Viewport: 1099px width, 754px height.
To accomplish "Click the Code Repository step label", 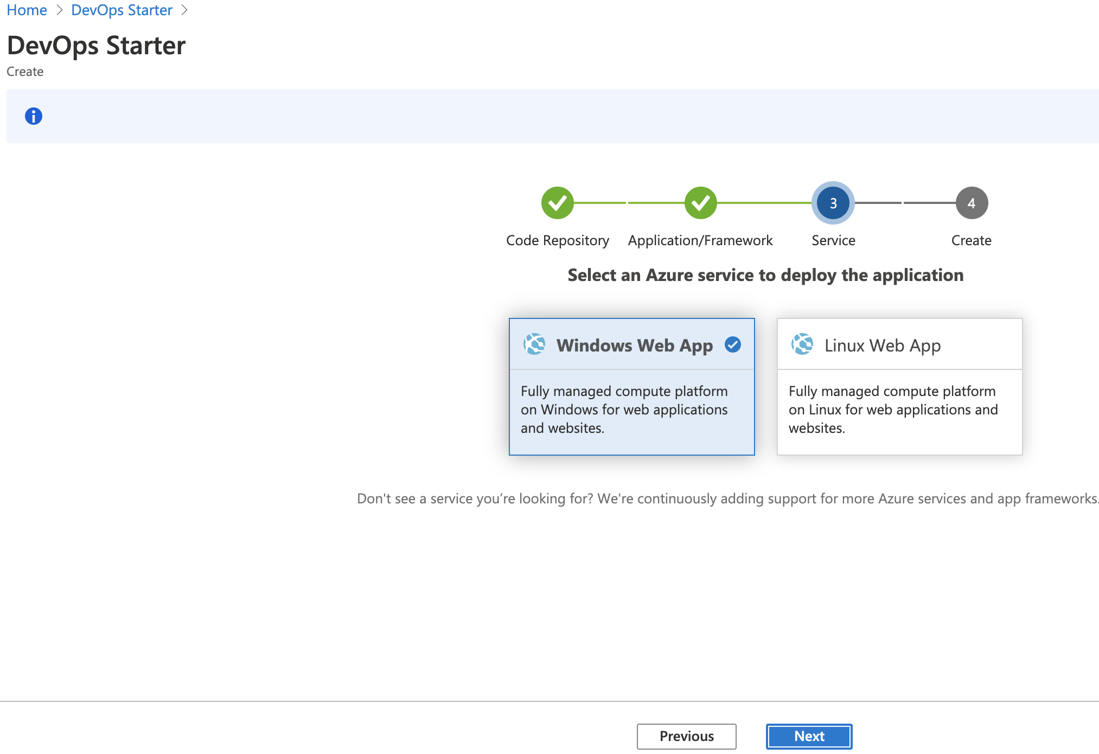I will coord(557,240).
